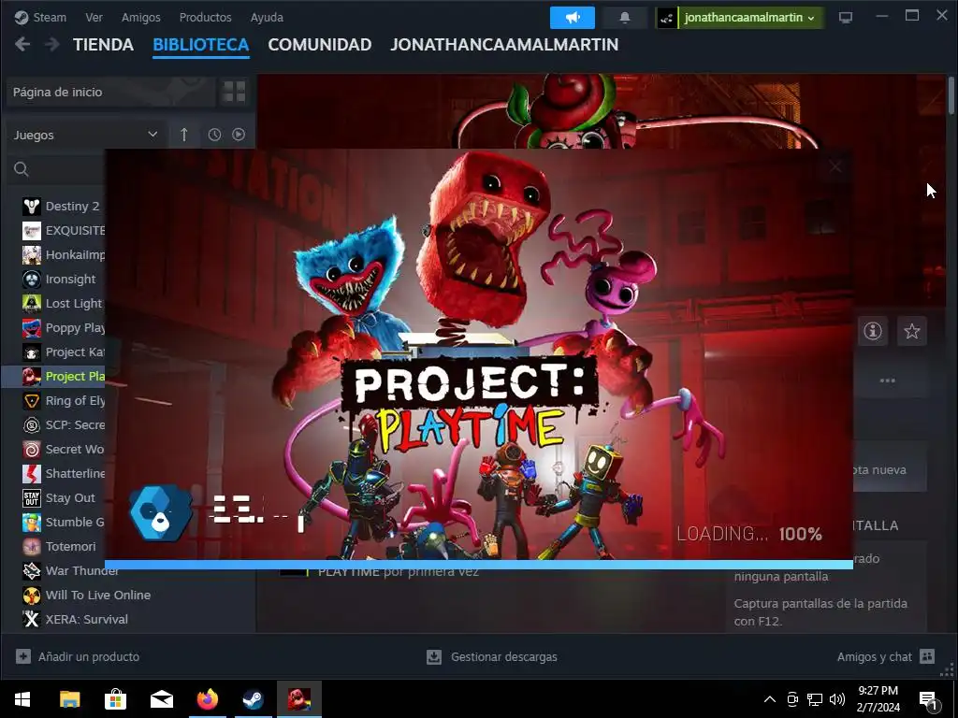
Task: Select Stumble Guys in the library list
Action: point(63,522)
